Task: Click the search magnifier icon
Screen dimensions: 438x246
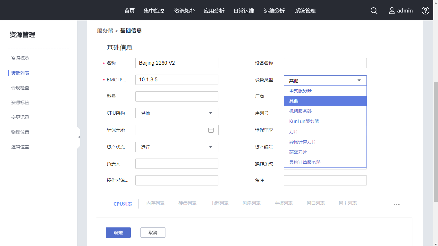Action: coord(374,11)
